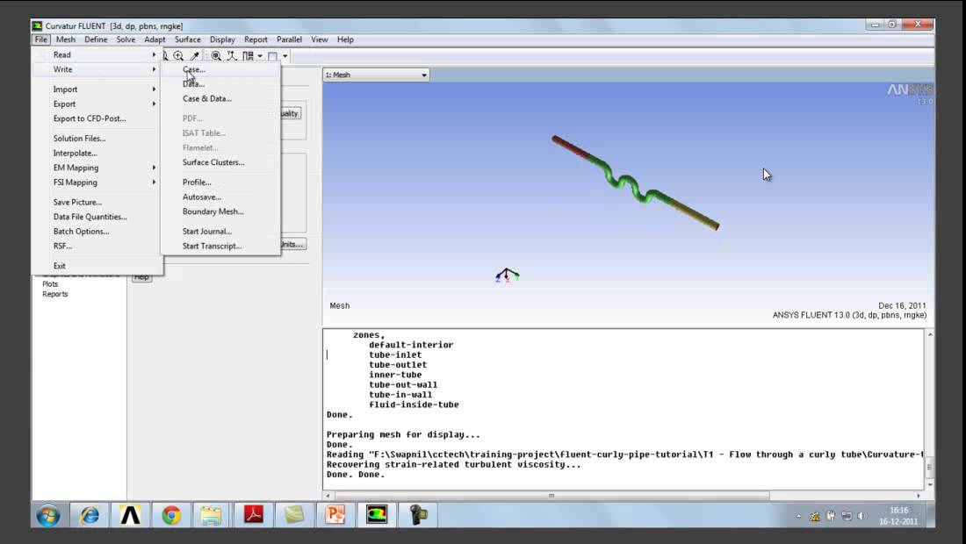This screenshot has width=966, height=544.
Task: Select Export to CFD-Post...
Action: 90,118
